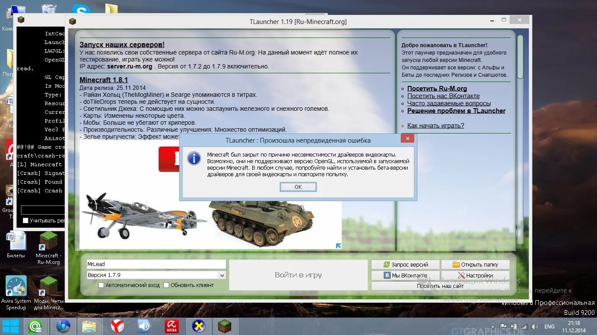Open the Windows Start button
Screen dimensions: 597x335
11,326
